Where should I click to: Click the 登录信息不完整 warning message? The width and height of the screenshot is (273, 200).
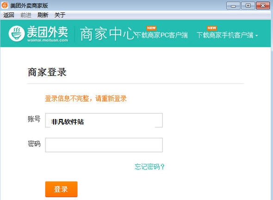[x=86, y=99]
